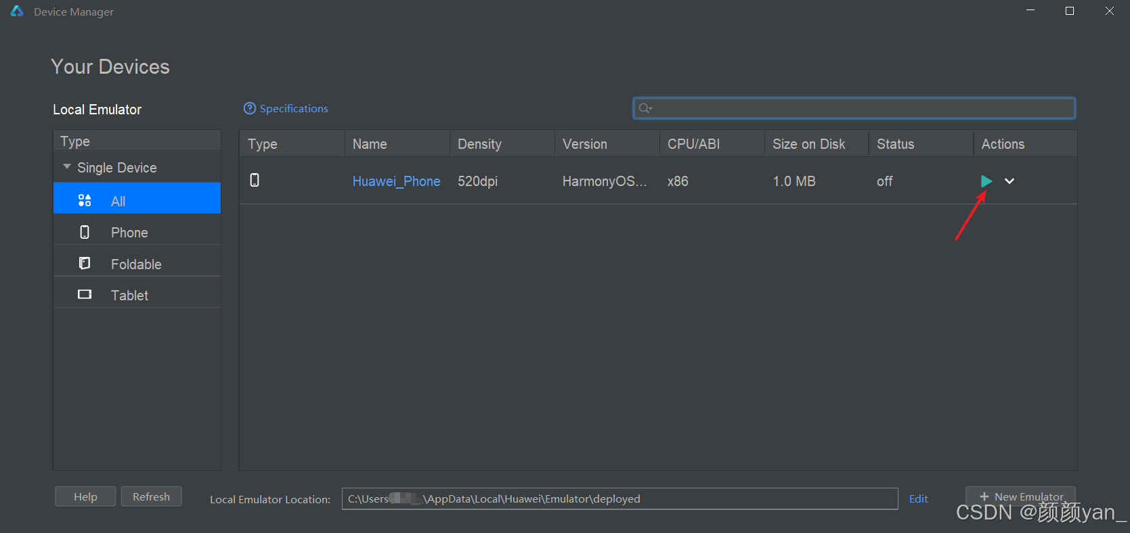This screenshot has height=533, width=1130.
Task: Sort by the CPU/ABI column header
Action: point(712,144)
